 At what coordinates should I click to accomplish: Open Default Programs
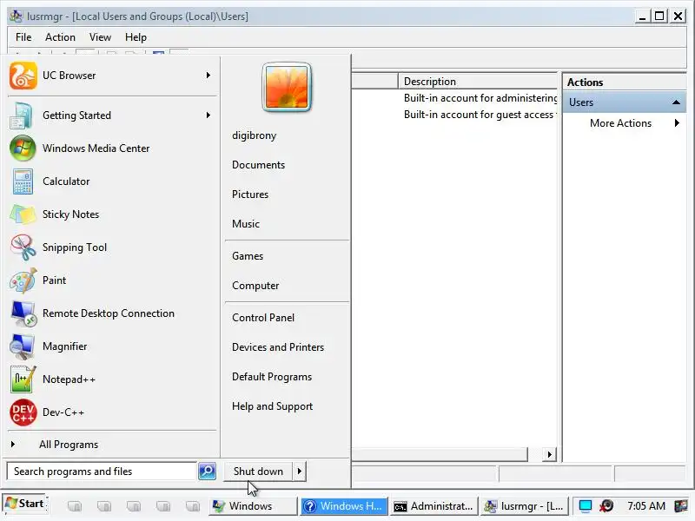click(x=272, y=377)
